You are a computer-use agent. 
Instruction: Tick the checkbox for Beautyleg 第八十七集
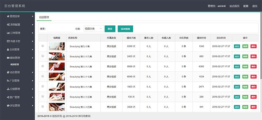coord(43,76)
